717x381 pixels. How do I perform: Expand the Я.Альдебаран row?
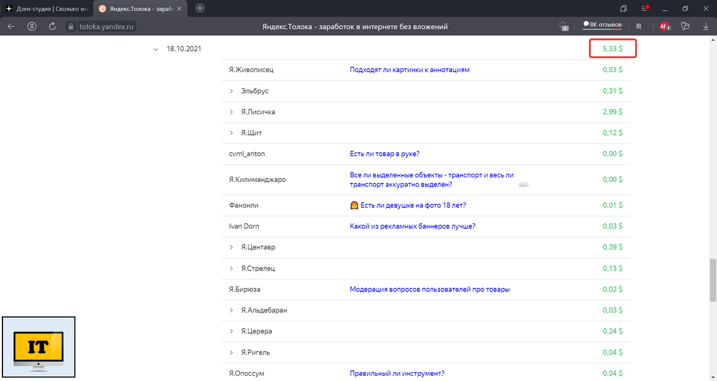[x=231, y=311]
